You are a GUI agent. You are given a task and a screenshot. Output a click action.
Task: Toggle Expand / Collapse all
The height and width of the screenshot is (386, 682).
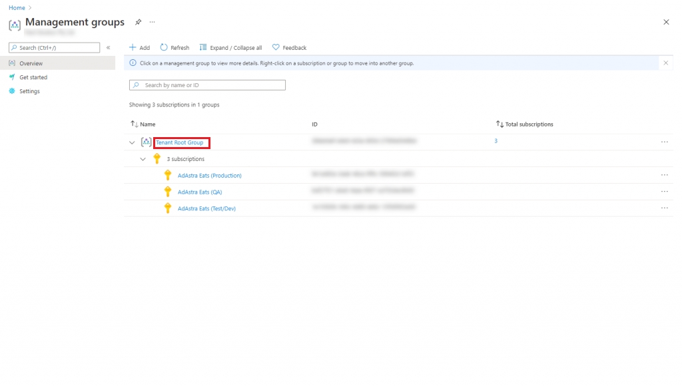click(230, 48)
